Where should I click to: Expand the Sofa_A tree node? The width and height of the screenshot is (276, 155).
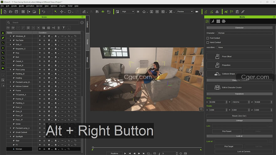coord(10,45)
